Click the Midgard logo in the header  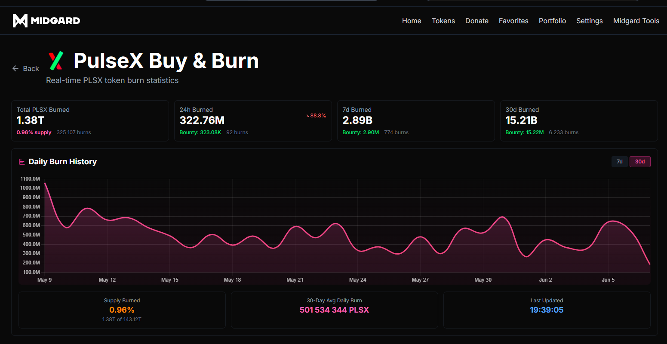click(46, 21)
